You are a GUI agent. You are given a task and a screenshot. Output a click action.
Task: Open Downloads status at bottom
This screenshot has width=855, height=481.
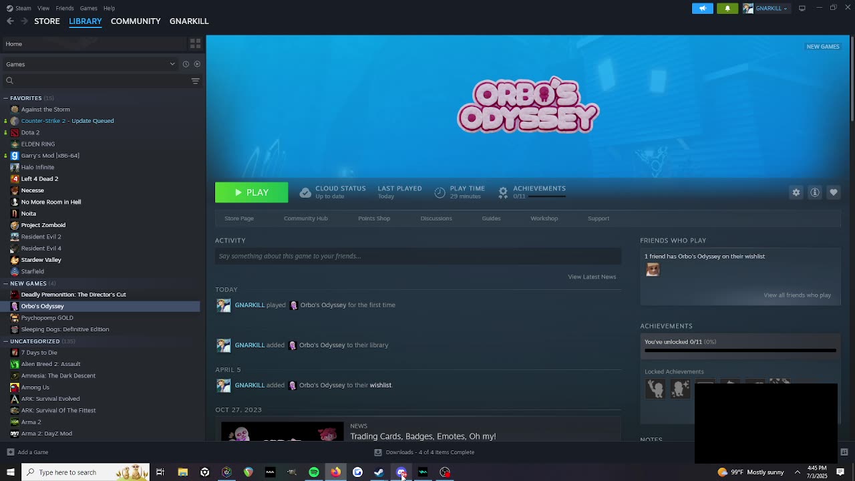pos(424,452)
